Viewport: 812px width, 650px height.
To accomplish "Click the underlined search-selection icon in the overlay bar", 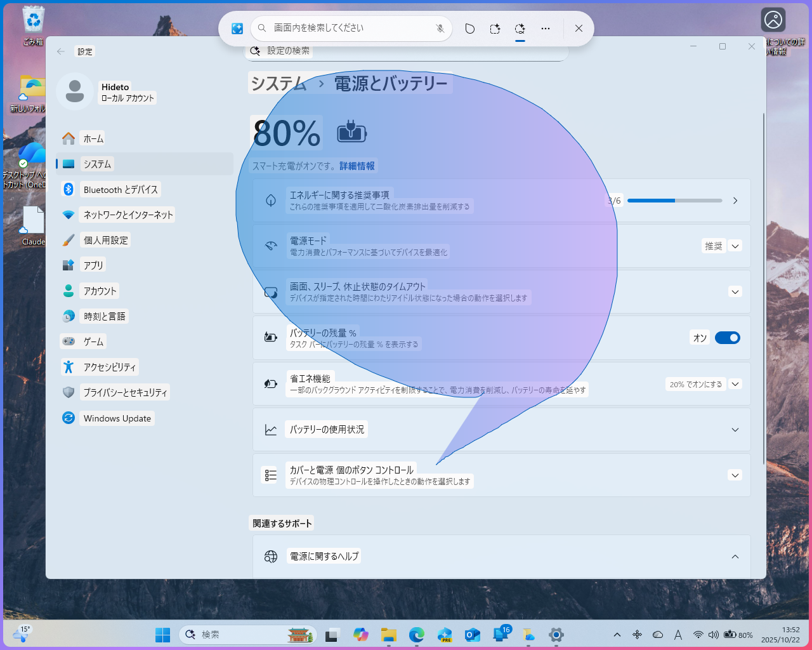I will click(520, 29).
